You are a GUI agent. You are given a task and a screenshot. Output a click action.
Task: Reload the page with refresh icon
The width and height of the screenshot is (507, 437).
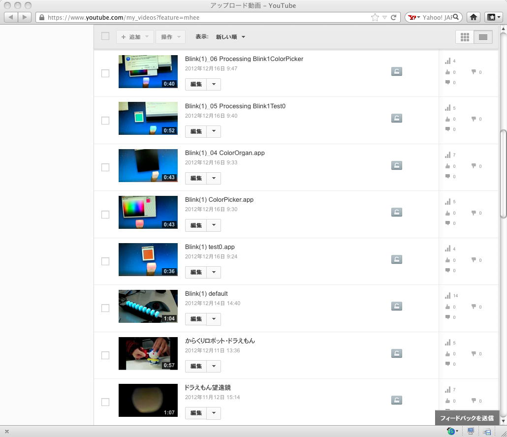393,17
